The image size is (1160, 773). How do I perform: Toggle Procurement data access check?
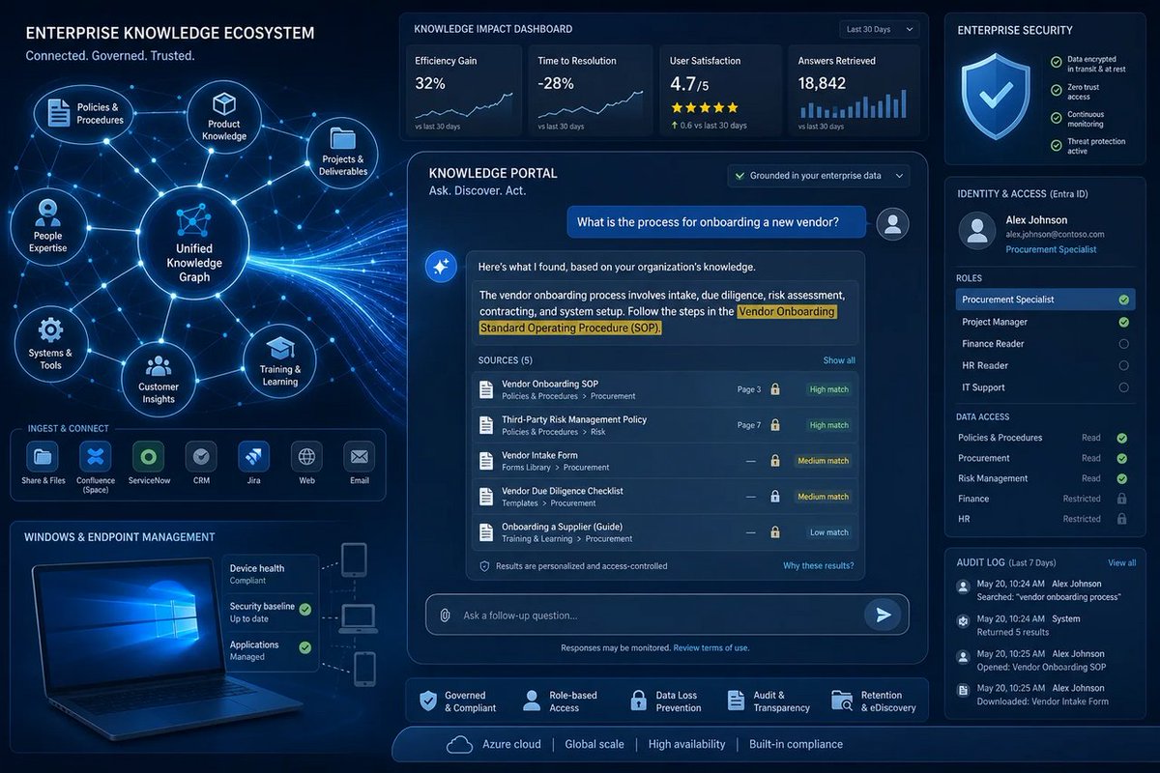pos(1121,458)
